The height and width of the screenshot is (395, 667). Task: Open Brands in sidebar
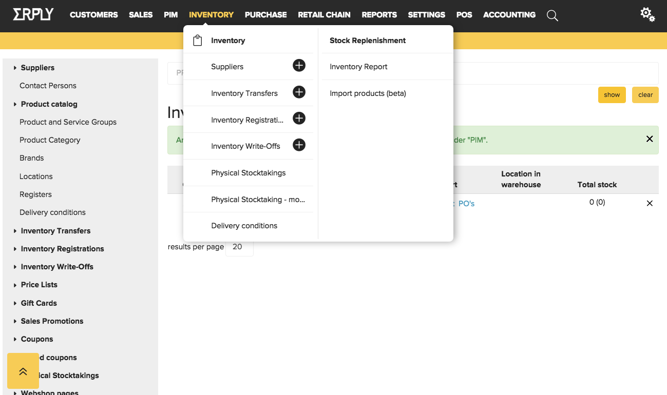pyautogui.click(x=31, y=158)
